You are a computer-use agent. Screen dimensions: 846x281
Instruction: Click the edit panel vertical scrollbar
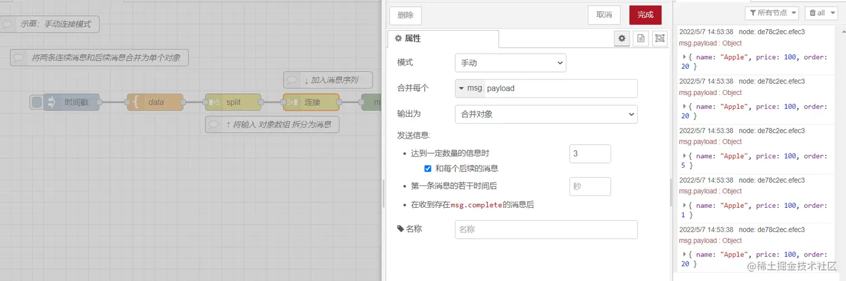click(x=670, y=193)
